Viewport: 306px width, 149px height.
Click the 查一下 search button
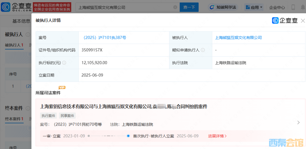coord(189,7)
